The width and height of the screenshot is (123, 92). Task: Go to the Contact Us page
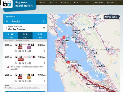(x=110, y=3)
